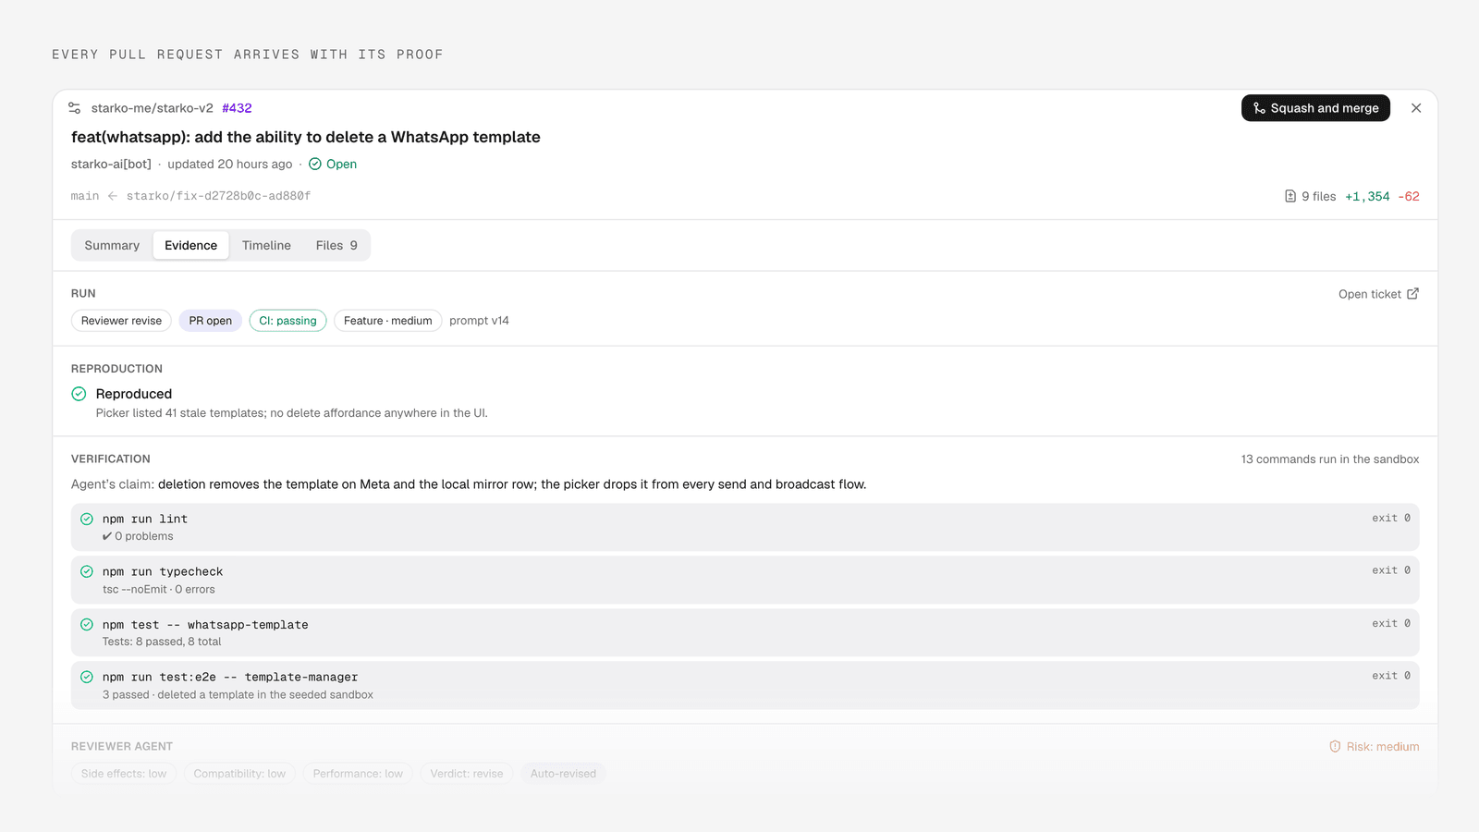Click the check icon on npm test whatsapp-template
The height and width of the screenshot is (832, 1479).
coord(87,624)
